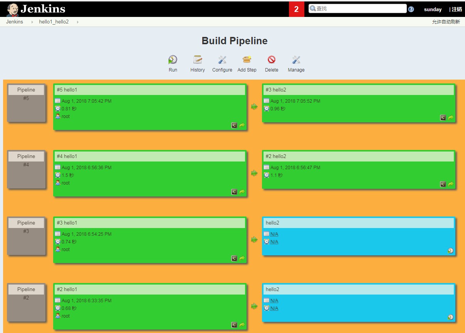
Task: Open the pipeline History icon
Action: click(197, 60)
